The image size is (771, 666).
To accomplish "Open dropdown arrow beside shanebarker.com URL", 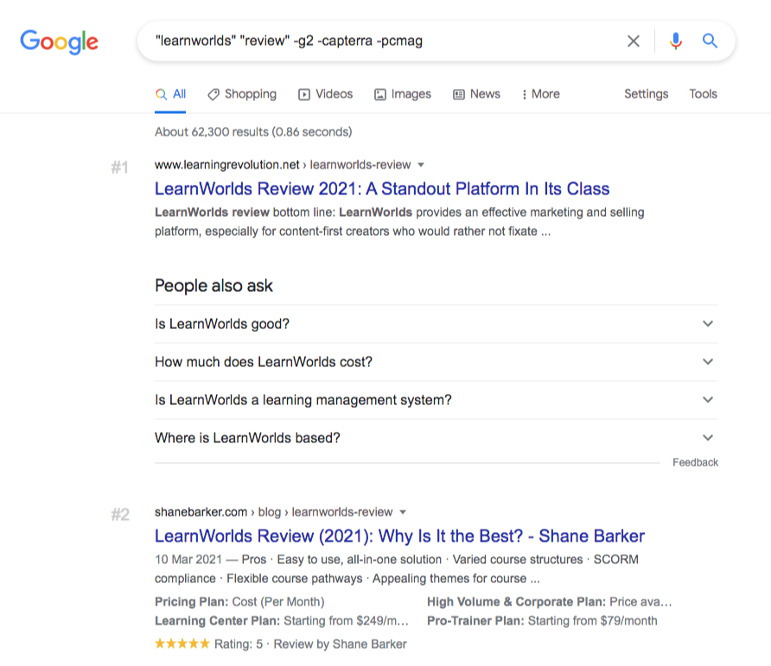I will (403, 512).
